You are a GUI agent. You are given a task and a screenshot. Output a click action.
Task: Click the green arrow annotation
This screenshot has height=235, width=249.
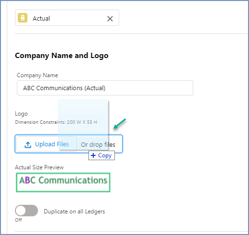120,124
